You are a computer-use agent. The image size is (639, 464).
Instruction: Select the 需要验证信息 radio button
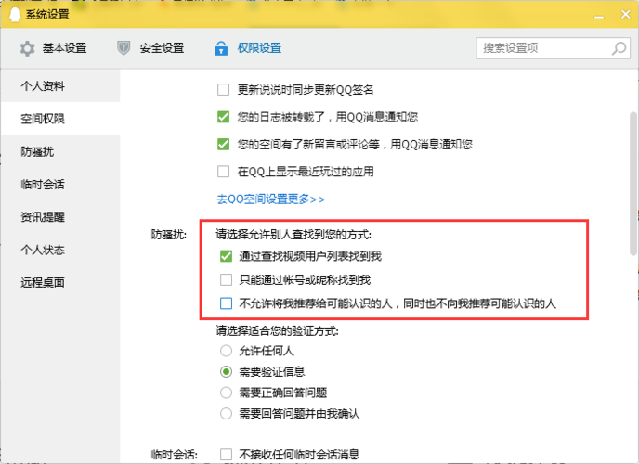227,371
